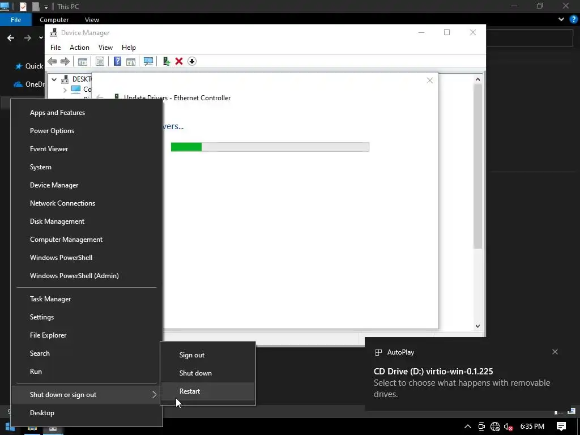Image resolution: width=580 pixels, height=435 pixels.
Task: Open Computer Management from context menu
Action: (x=87, y=240)
